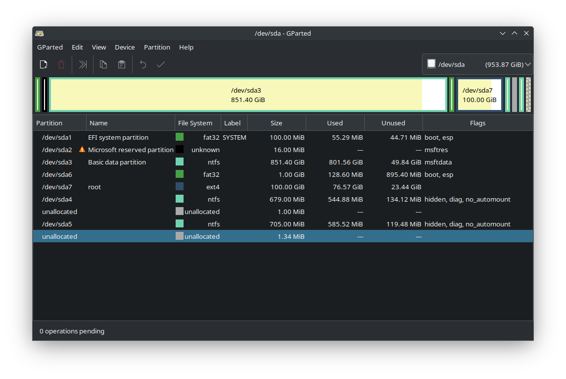The image size is (566, 379).
Task: Open the Device menu
Action: 125,48
